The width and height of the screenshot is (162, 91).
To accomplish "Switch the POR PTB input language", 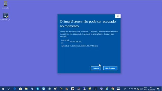I will (145, 89).
